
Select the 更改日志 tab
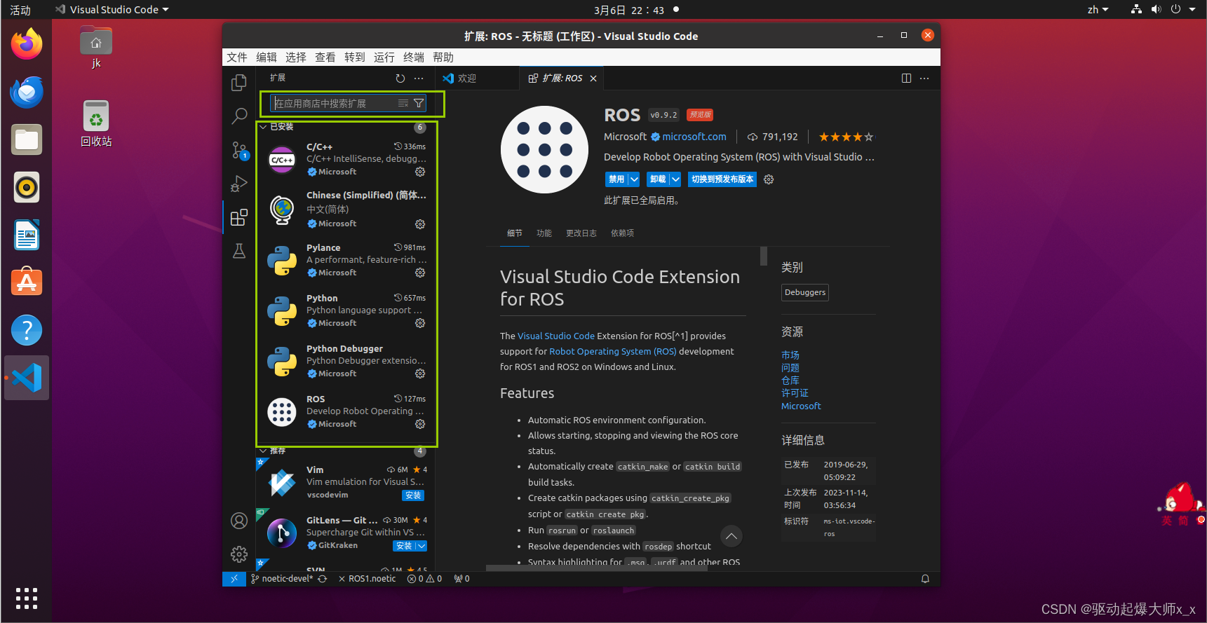pyautogui.click(x=581, y=233)
